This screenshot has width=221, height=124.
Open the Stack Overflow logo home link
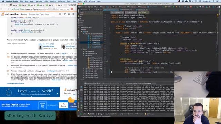[10, 14]
